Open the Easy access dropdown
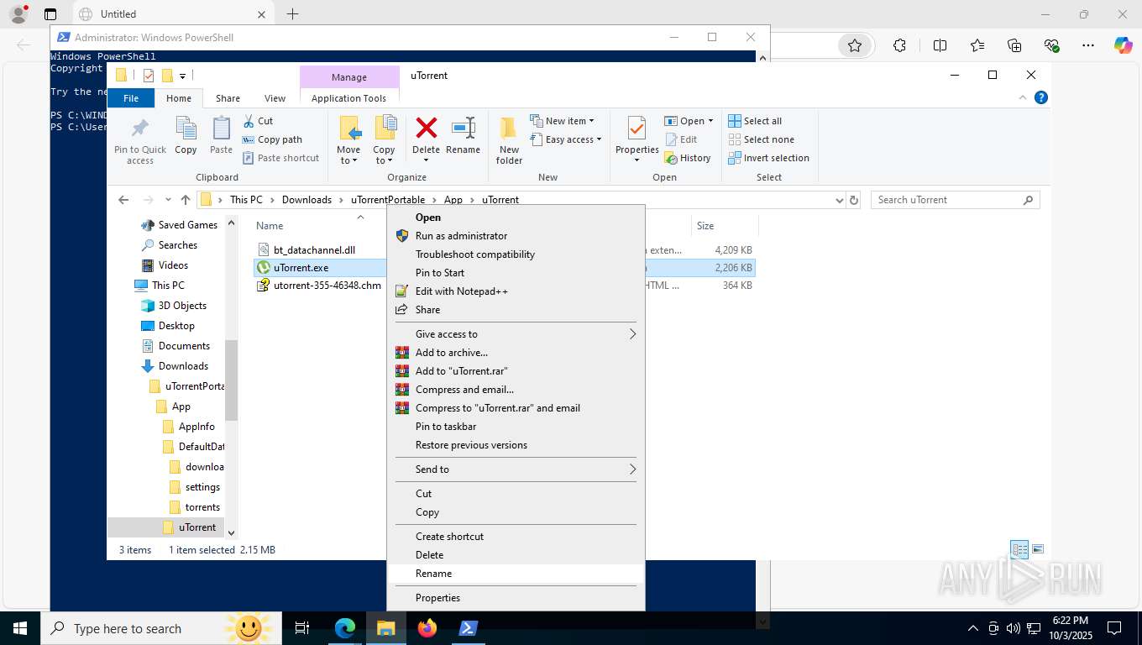 click(x=566, y=139)
